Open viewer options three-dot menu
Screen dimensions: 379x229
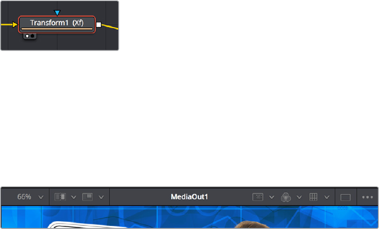(368, 197)
